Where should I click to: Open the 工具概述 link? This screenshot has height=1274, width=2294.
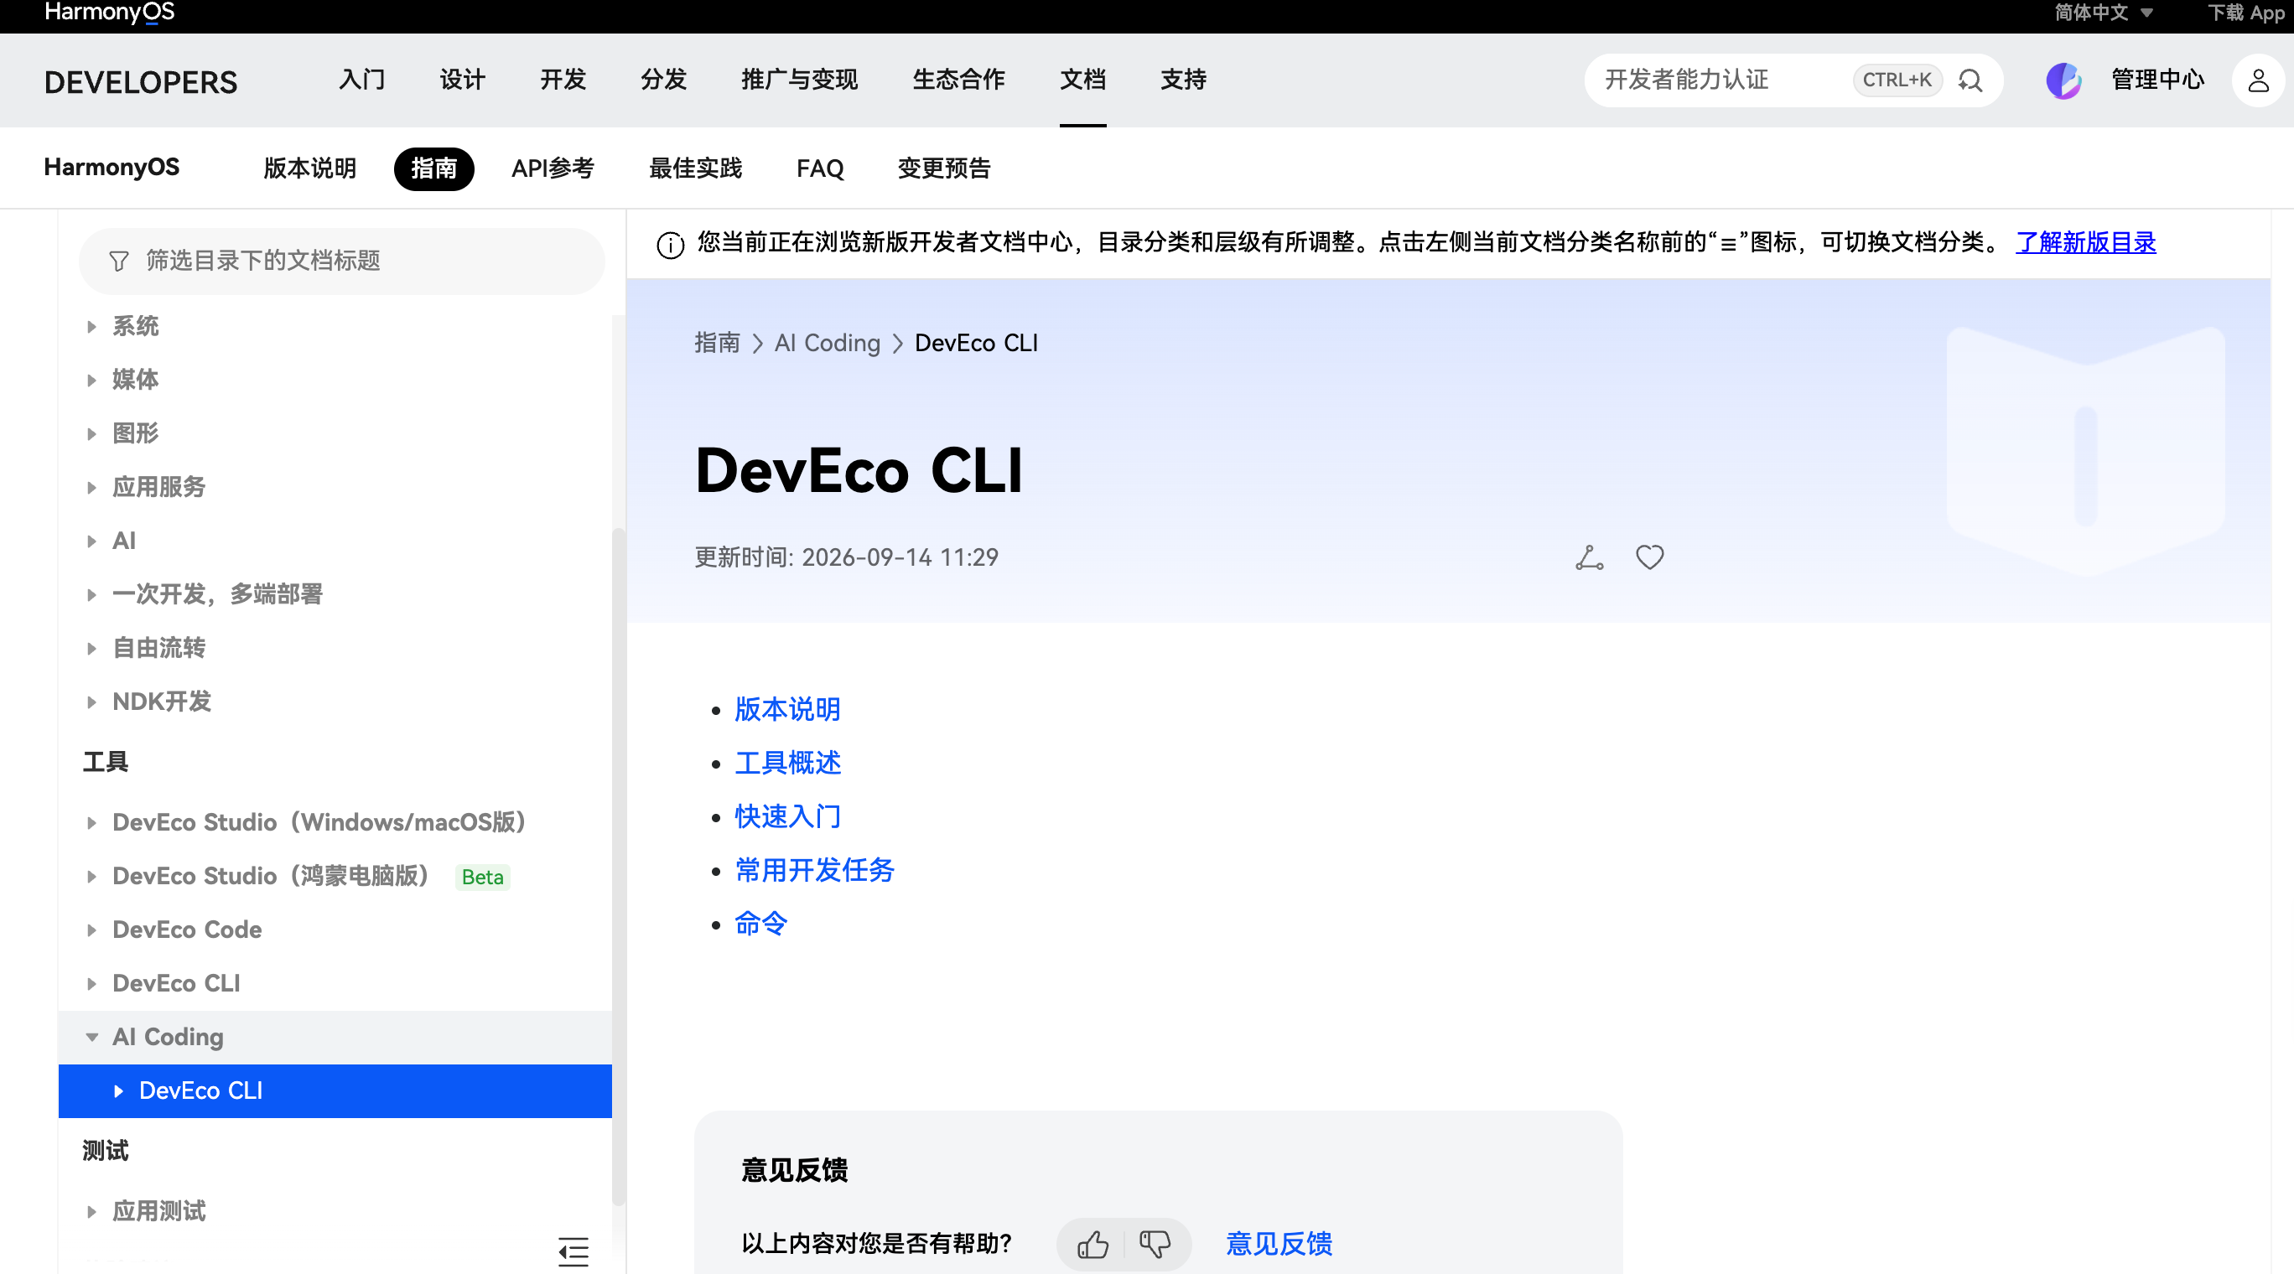pyautogui.click(x=787, y=763)
